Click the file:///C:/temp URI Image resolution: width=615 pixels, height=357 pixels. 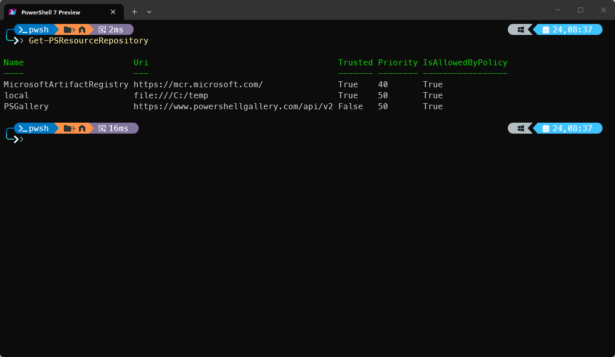171,95
